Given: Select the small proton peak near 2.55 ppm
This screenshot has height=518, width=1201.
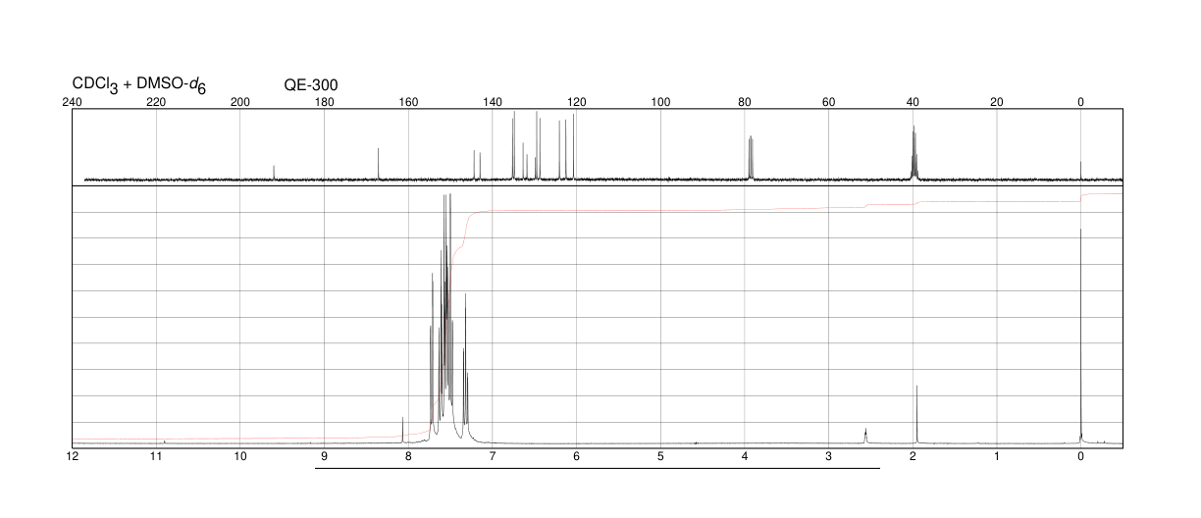Looking at the screenshot, I should pos(865,436).
